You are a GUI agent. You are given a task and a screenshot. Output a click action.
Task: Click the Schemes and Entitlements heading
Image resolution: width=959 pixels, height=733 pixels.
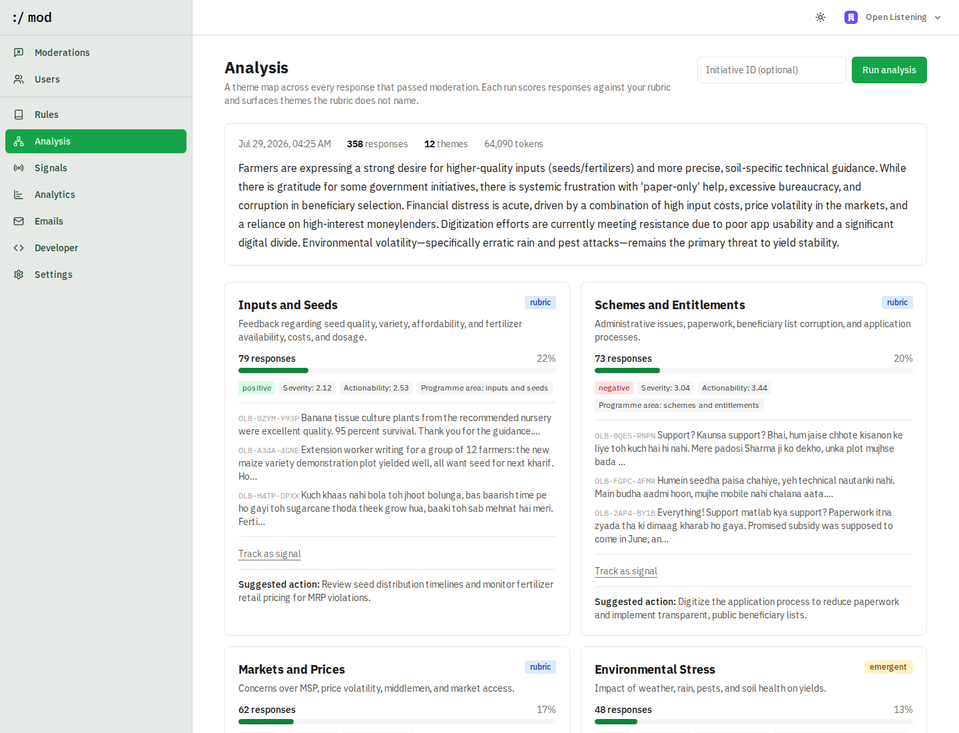pyautogui.click(x=670, y=305)
